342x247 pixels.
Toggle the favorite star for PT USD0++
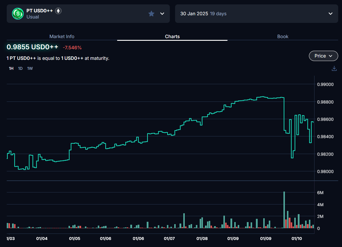151,13
